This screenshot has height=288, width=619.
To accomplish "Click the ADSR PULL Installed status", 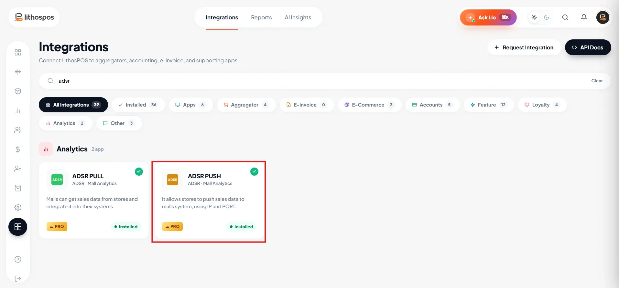I will (x=126, y=227).
